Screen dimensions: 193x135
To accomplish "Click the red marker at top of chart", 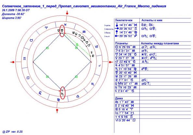I will click(67, 13).
